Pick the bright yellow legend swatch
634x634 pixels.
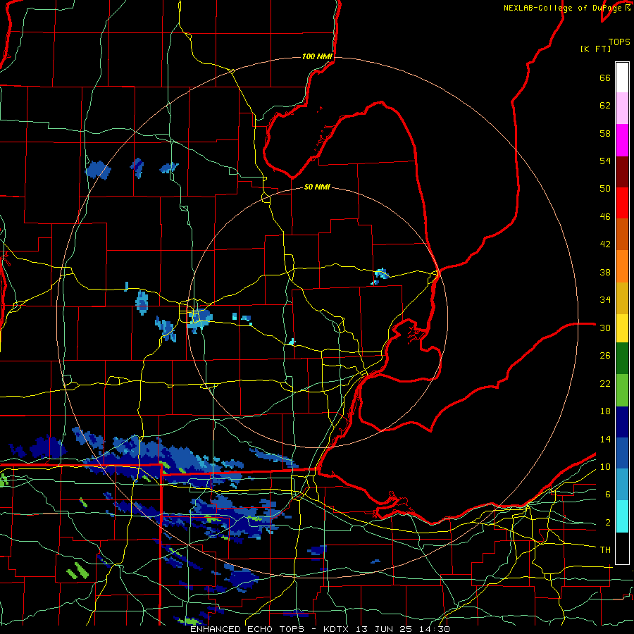pyautogui.click(x=622, y=328)
